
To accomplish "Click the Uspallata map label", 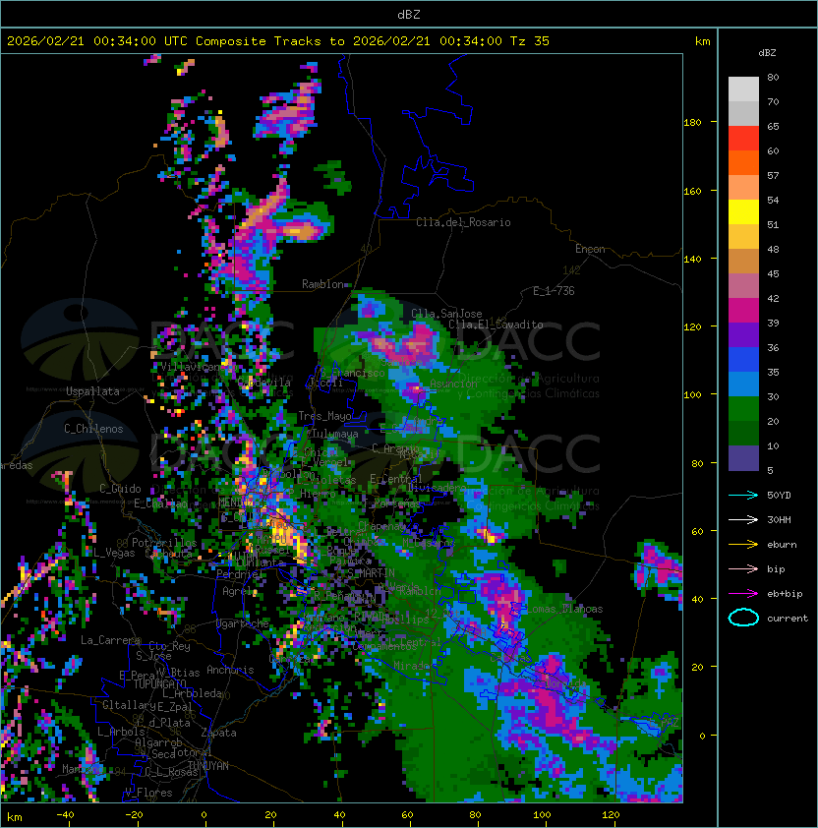I will (92, 391).
